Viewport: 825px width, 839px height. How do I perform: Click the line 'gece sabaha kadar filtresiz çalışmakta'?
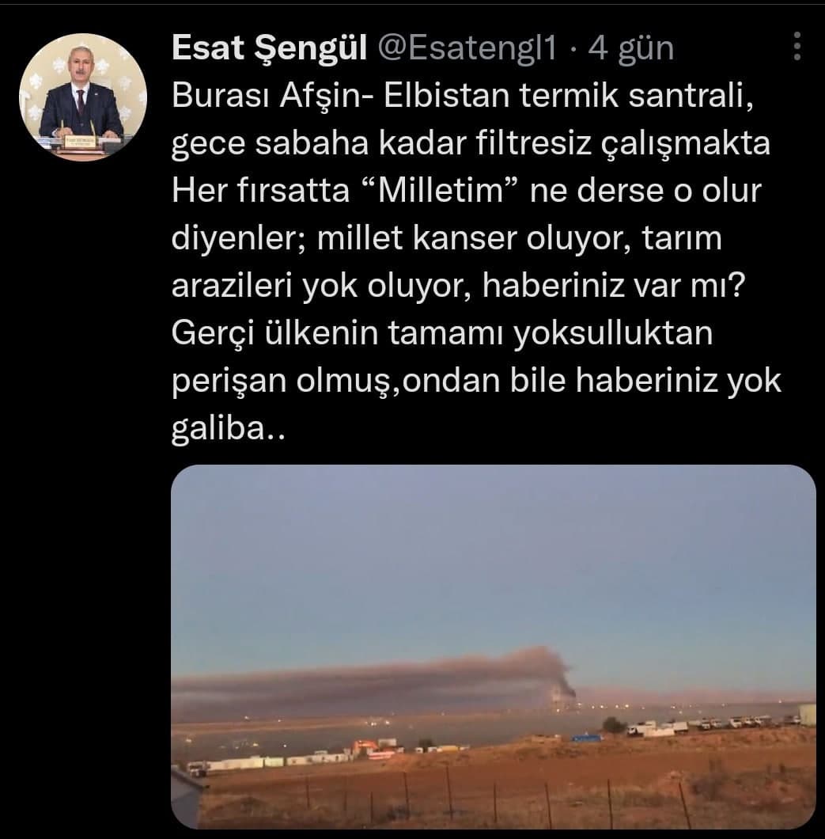[471, 144]
